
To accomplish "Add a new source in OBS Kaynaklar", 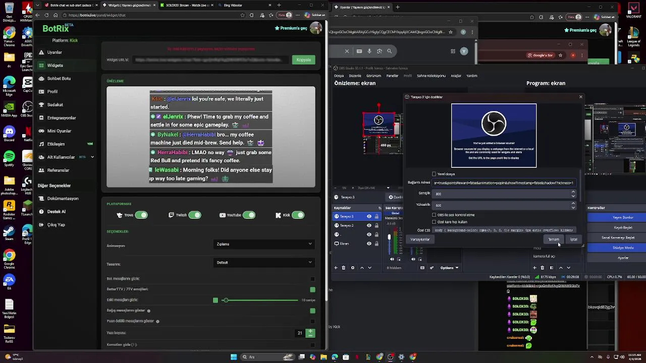I will (x=336, y=268).
